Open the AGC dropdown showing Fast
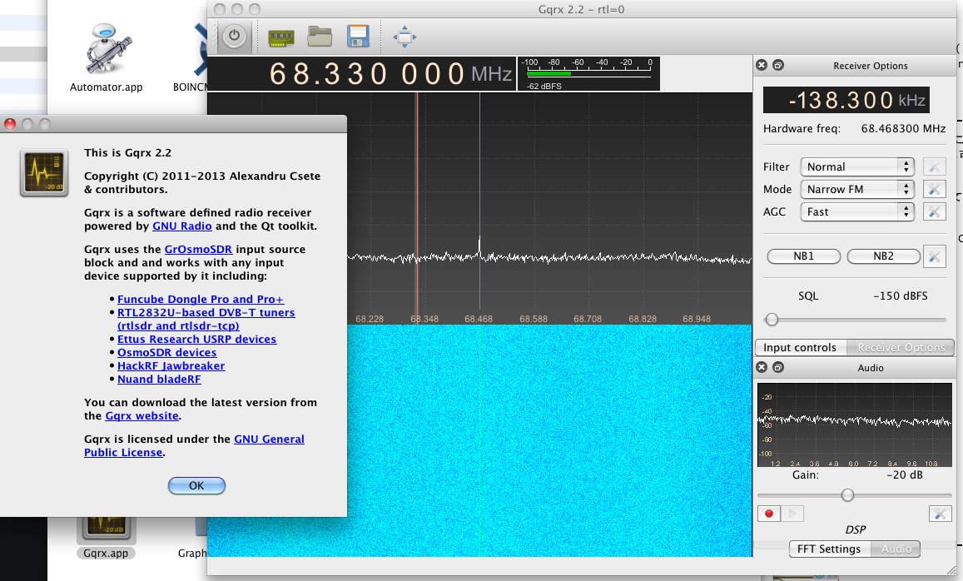Image resolution: width=963 pixels, height=581 pixels. pyautogui.click(x=856, y=212)
